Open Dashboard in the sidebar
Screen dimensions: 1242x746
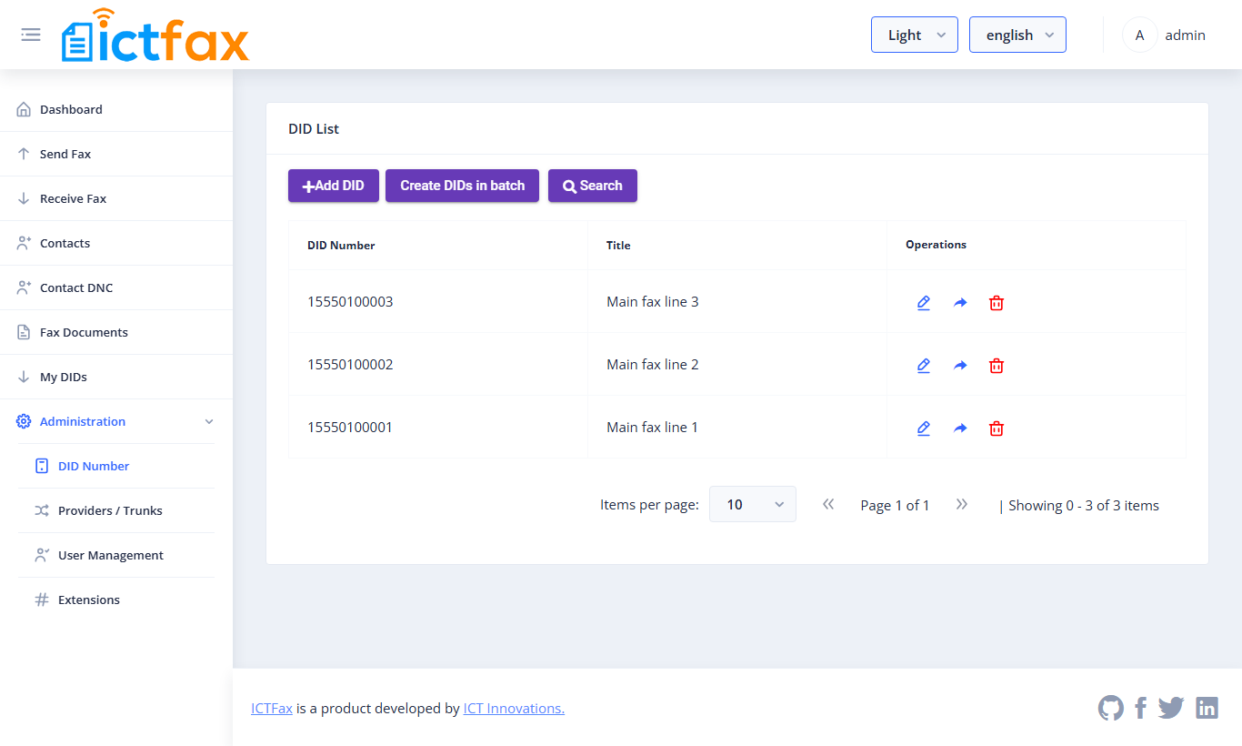click(116, 109)
